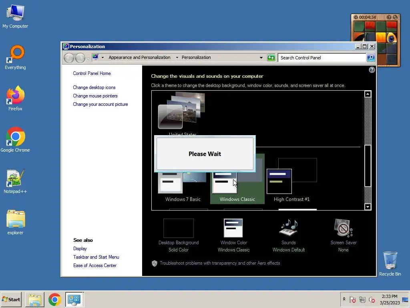Click theme list scroll up arrow
The width and height of the screenshot is (410, 308).
point(368,94)
